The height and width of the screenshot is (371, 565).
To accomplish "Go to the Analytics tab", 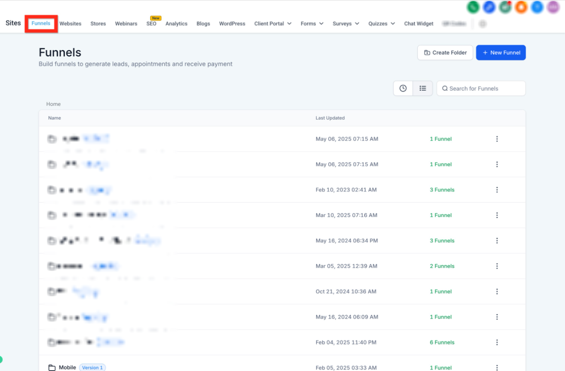I will click(x=176, y=23).
